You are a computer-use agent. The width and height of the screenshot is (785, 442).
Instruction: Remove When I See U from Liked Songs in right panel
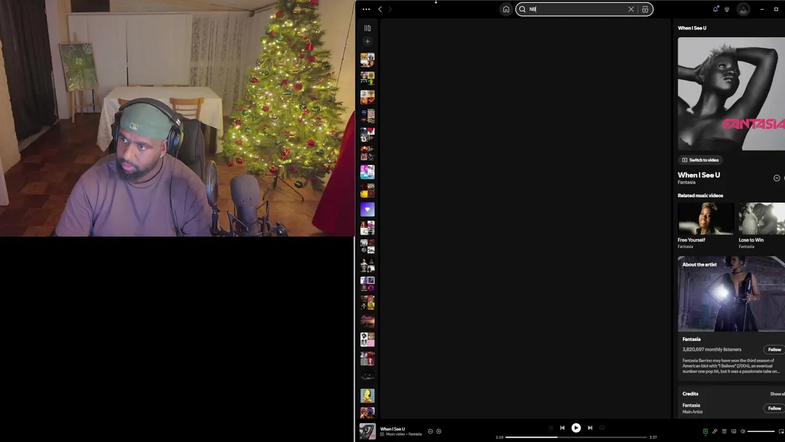tap(776, 178)
